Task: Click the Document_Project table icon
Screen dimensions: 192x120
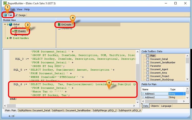Action: pyautogui.click(x=148, y=76)
